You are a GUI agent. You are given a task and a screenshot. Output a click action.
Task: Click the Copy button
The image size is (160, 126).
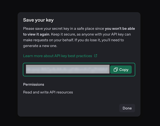click(121, 69)
